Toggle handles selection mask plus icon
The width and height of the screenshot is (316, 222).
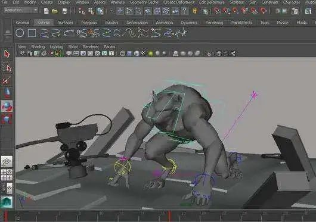(120, 11)
